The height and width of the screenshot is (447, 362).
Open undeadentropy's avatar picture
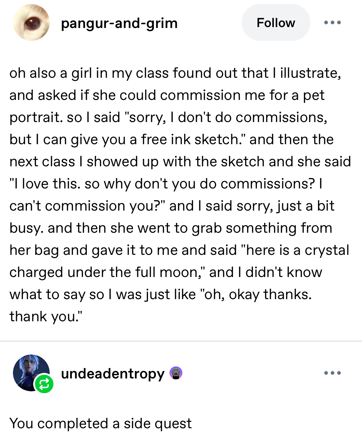pos(29,371)
